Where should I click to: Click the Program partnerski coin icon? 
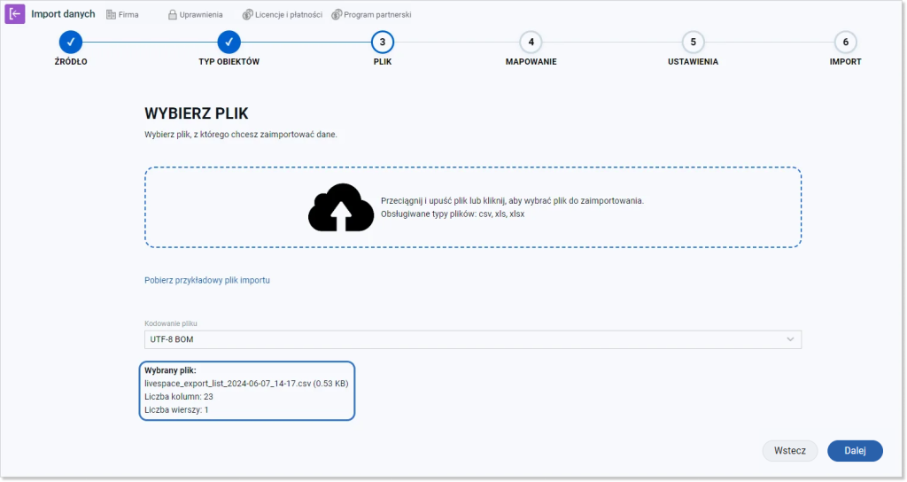point(337,14)
